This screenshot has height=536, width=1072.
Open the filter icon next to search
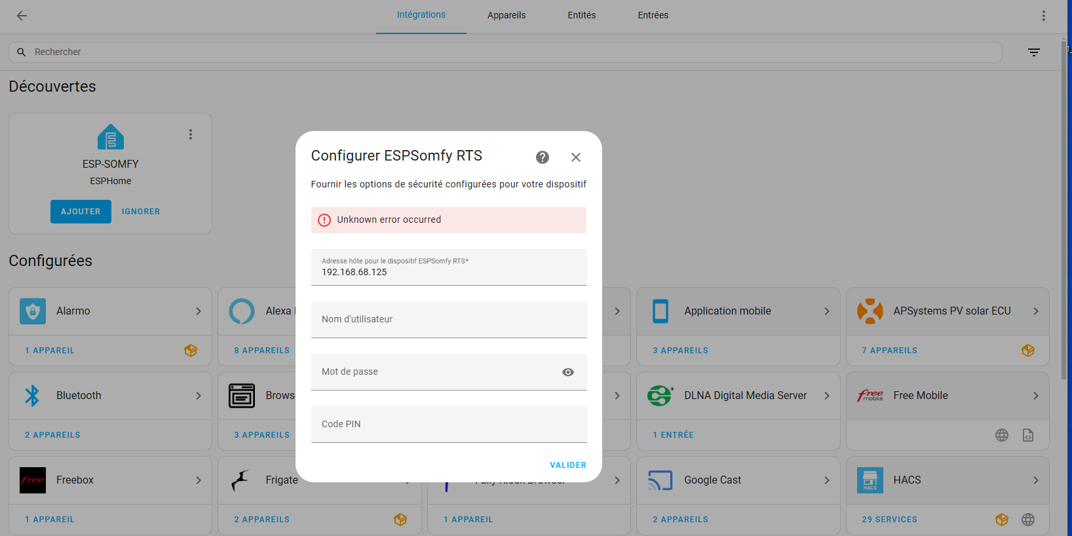coord(1034,52)
